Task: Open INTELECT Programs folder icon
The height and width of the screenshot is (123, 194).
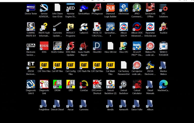Action: click(71, 27)
